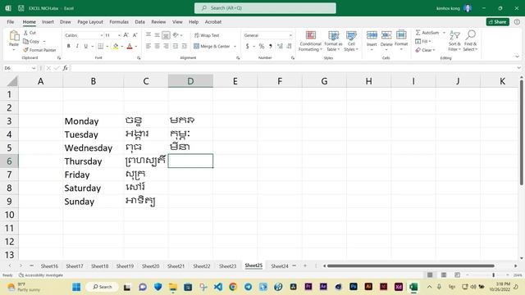Add a new sheet with plus button
The width and height of the screenshot is (525, 295).
304,265
